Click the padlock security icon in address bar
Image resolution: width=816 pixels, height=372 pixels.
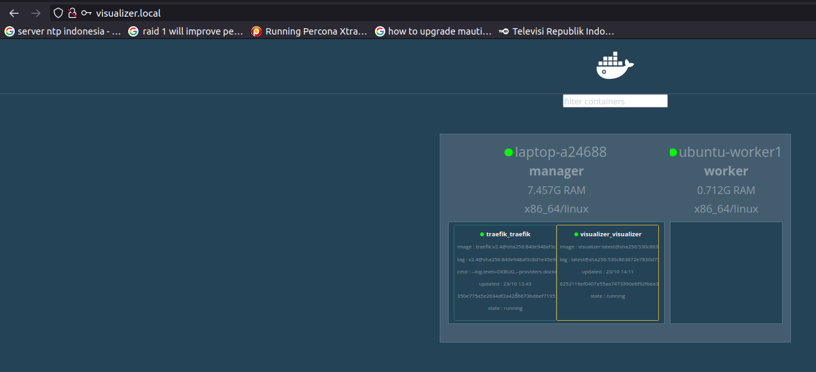click(71, 13)
